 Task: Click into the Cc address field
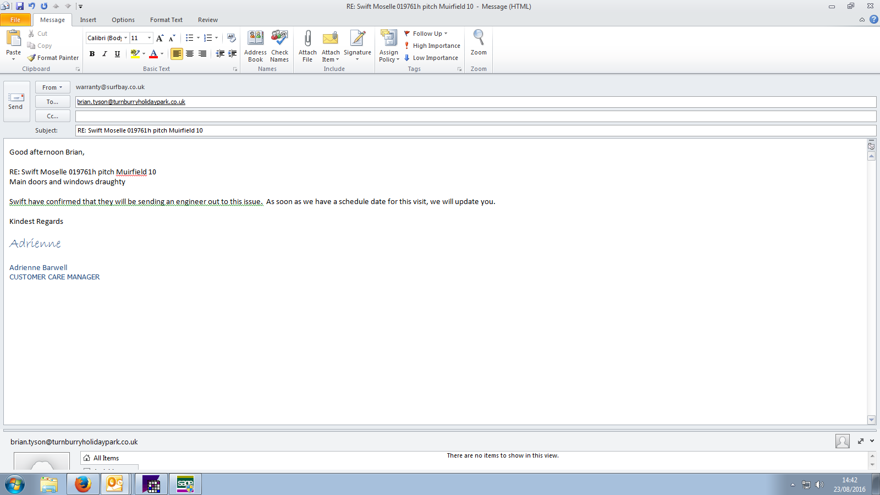pos(476,116)
